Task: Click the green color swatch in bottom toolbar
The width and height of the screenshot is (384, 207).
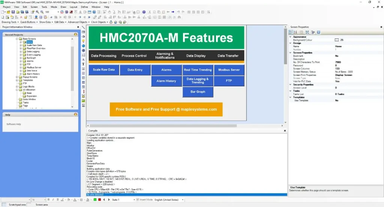Action: pos(95,200)
